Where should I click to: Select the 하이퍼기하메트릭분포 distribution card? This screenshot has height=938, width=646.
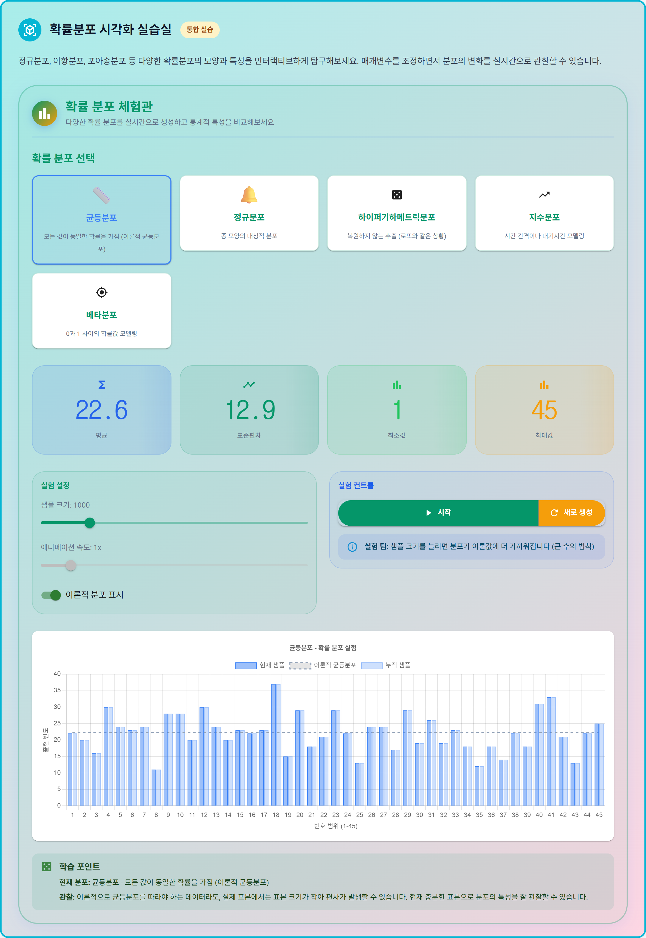(397, 213)
